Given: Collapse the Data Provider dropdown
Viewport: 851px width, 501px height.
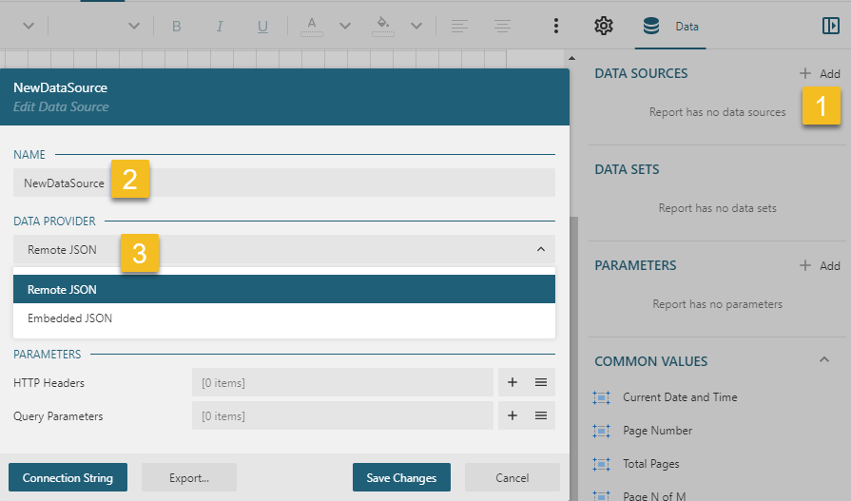Looking at the screenshot, I should [540, 250].
